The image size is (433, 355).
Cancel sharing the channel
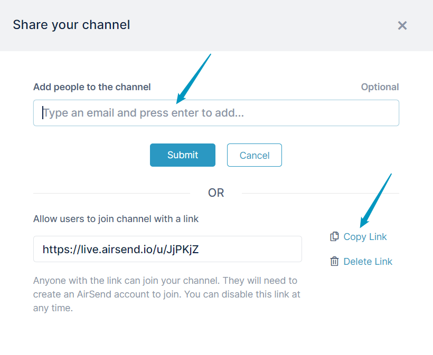(255, 155)
